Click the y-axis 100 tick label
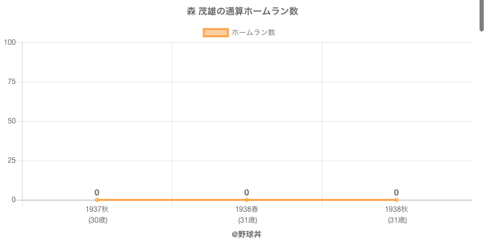Screen dimensions: 485x242 pyautogui.click(x=10, y=42)
